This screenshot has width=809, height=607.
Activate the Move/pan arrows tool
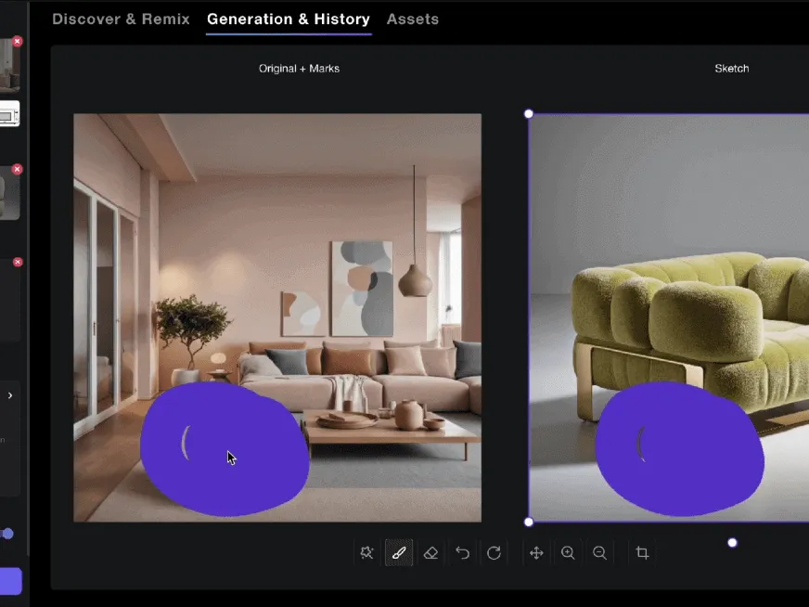536,553
